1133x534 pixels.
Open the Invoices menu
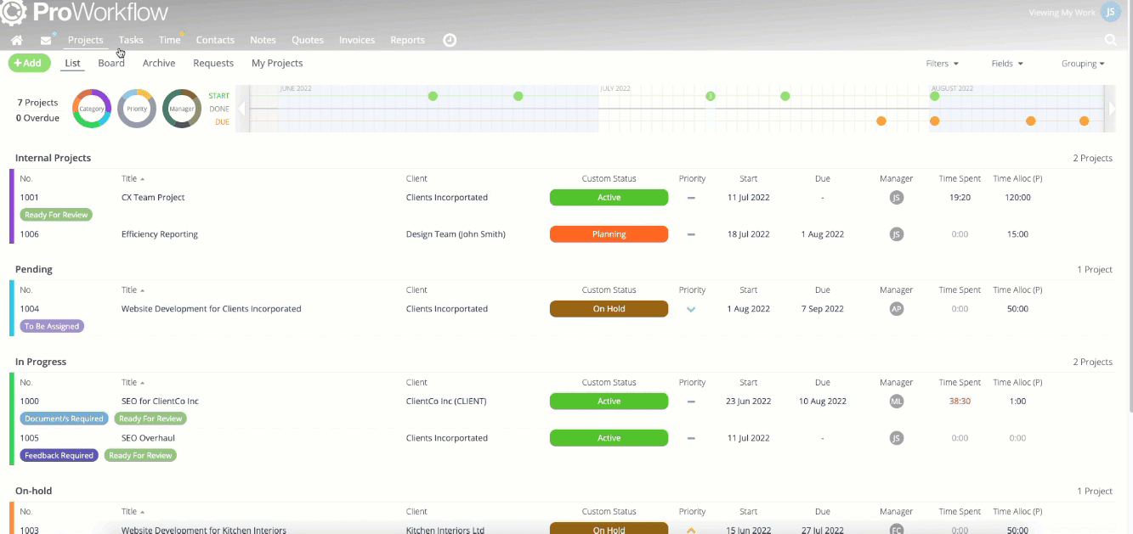[x=357, y=40]
